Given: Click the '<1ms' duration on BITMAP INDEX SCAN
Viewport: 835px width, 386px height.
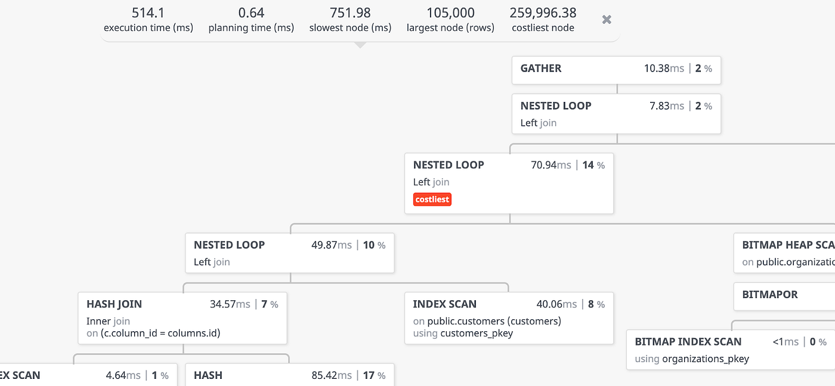Looking at the screenshot, I should point(785,342).
